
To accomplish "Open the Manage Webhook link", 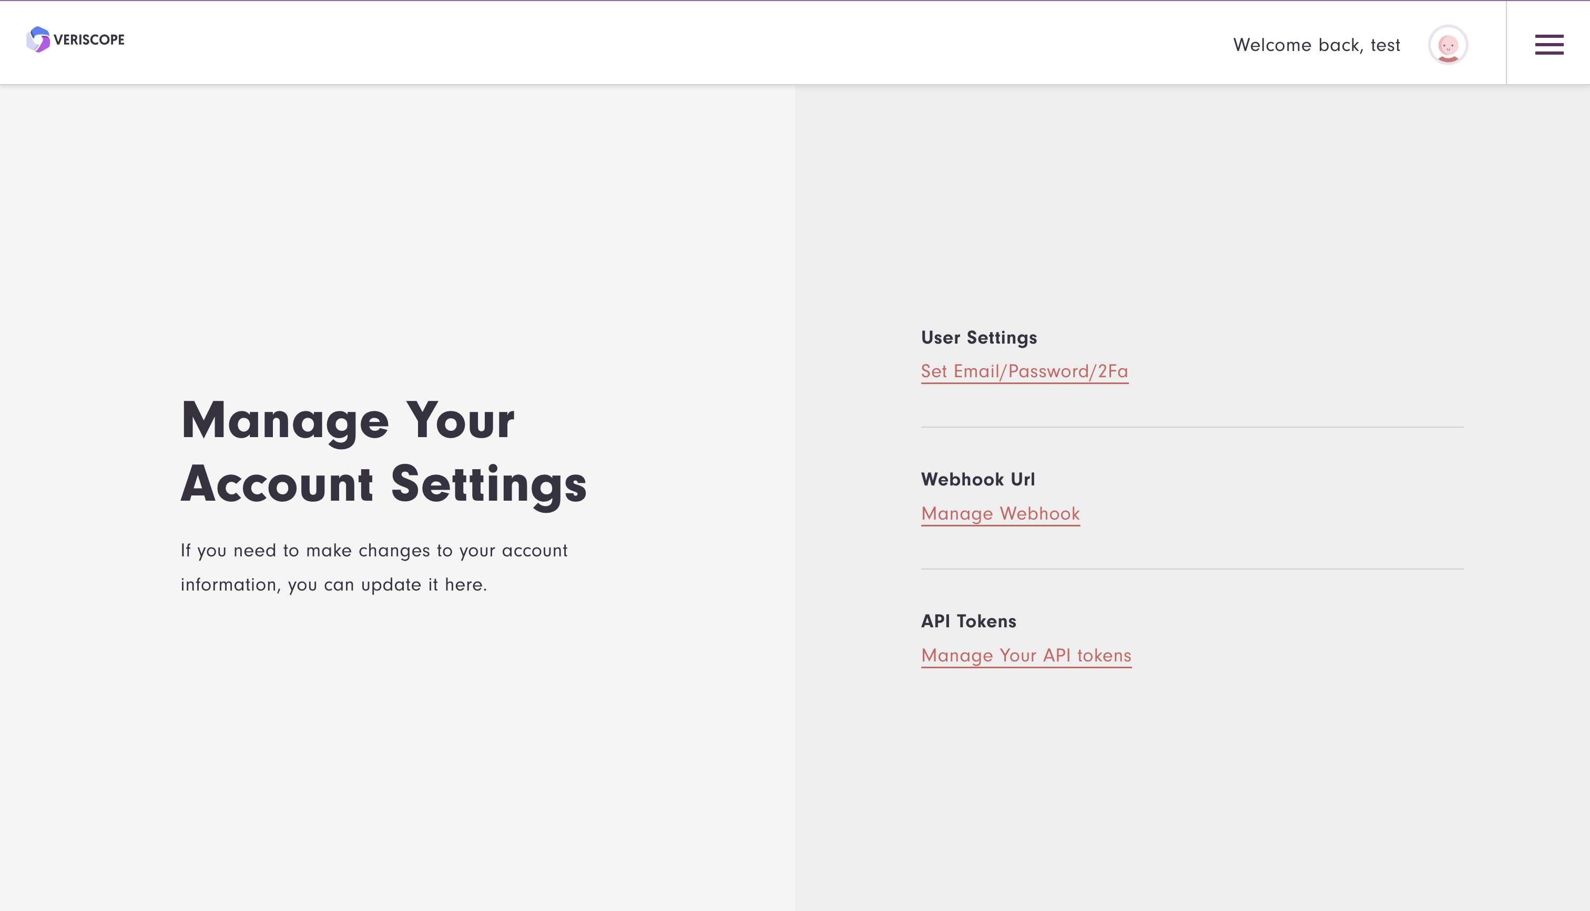I will tap(1001, 514).
